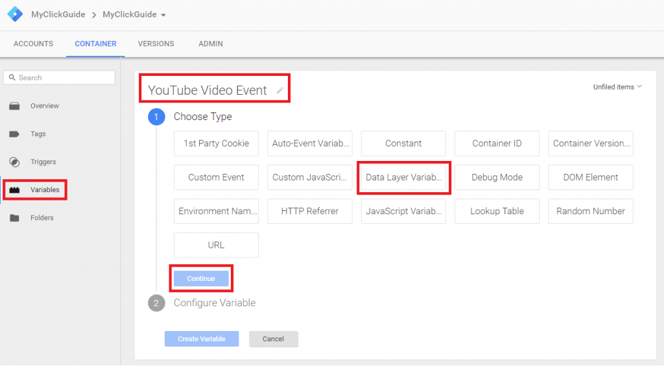Click the Configure Variable step heading
This screenshot has width=664, height=366.
pyautogui.click(x=215, y=303)
